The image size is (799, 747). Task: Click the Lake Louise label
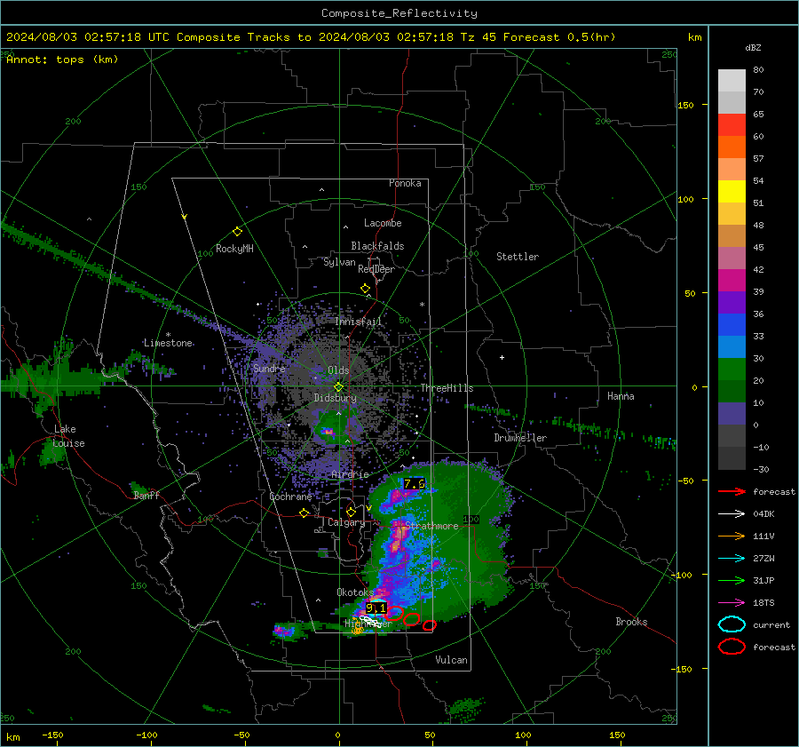coord(68,436)
